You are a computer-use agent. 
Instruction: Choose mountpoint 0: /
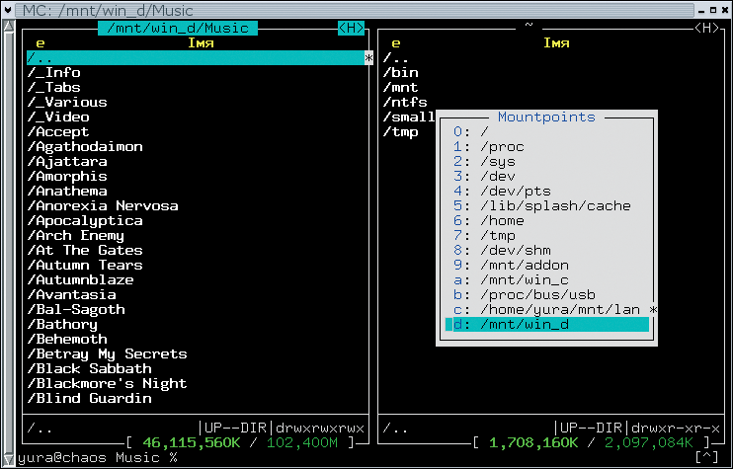point(546,131)
